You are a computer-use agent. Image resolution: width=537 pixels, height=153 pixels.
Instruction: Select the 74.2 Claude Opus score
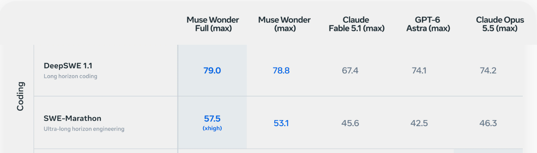pos(488,71)
